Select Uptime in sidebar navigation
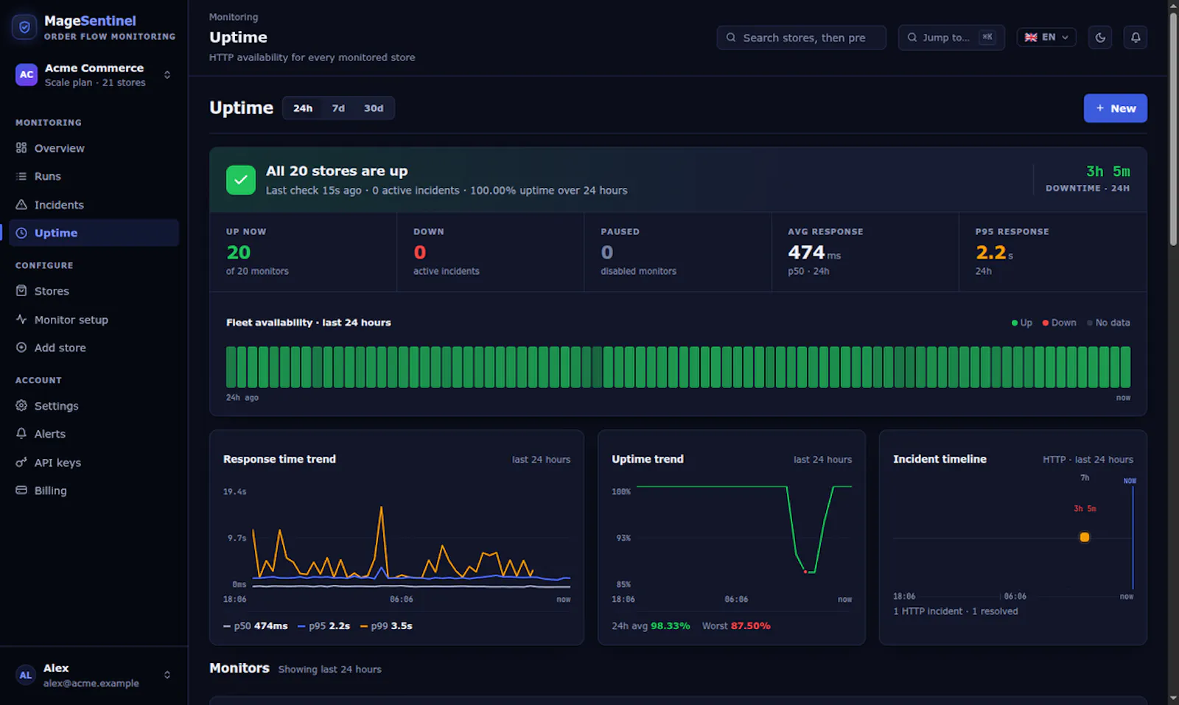Viewport: 1179px width, 705px height. coord(94,233)
